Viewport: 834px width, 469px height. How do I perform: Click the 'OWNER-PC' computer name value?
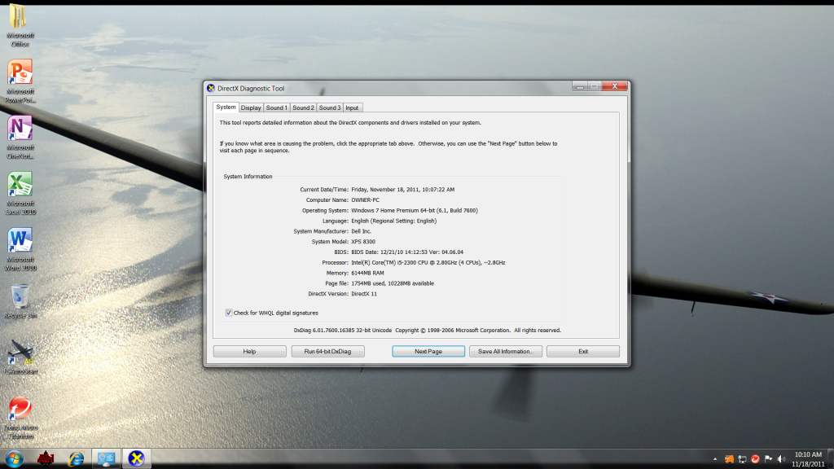366,200
